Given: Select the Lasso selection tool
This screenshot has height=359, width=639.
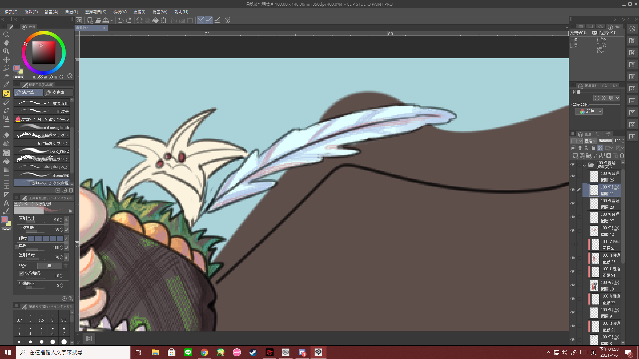Looking at the screenshot, I should [x=6, y=68].
